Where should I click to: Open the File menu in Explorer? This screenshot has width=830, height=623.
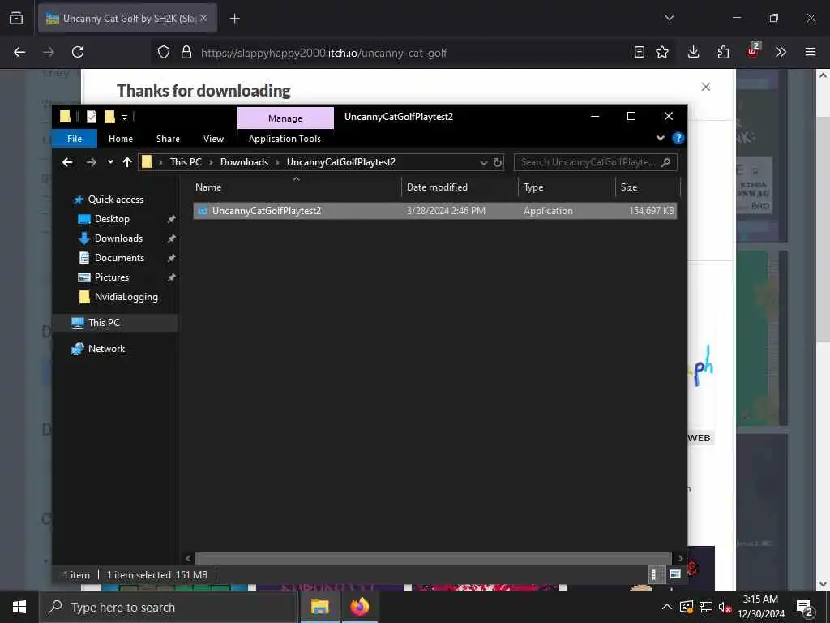(x=75, y=139)
